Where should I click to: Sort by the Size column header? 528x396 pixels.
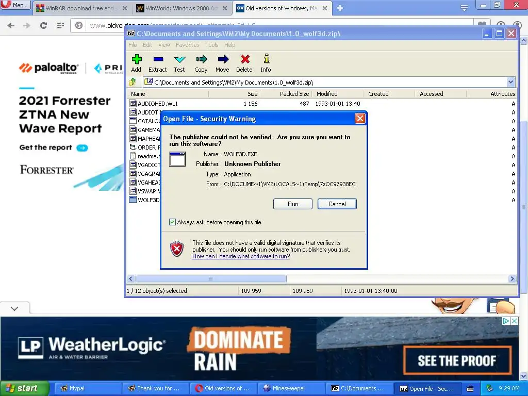tap(235, 94)
